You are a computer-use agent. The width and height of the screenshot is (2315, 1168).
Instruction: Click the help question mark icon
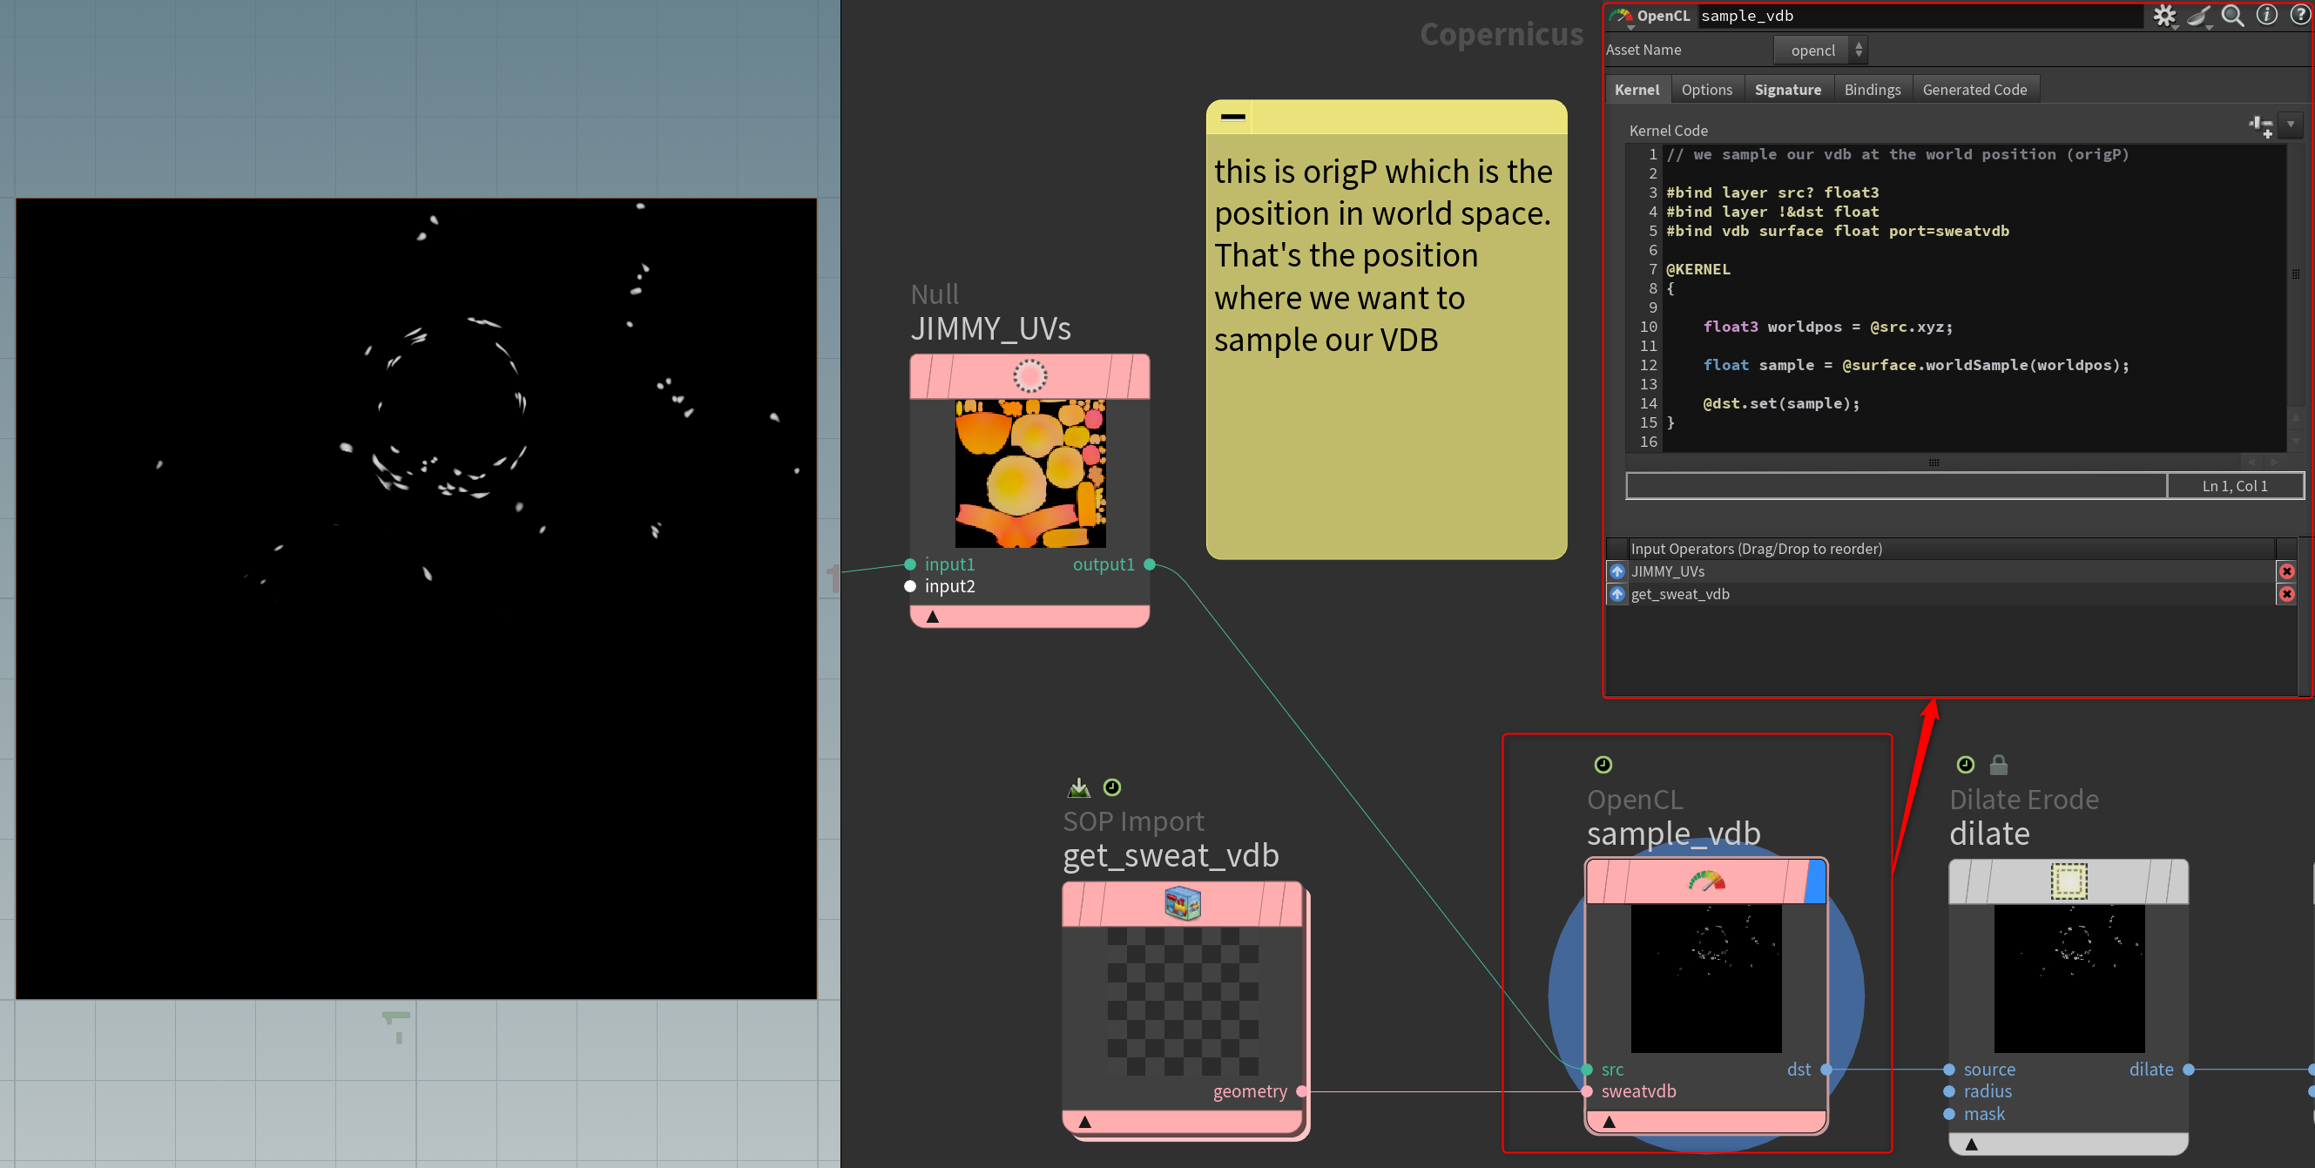(2299, 16)
